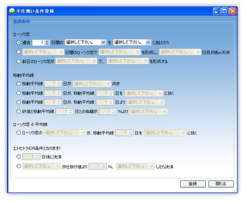This screenshot has height=203, width=248.
Task: Select the 前日のローソク足が radio option
Action: pos(19,61)
